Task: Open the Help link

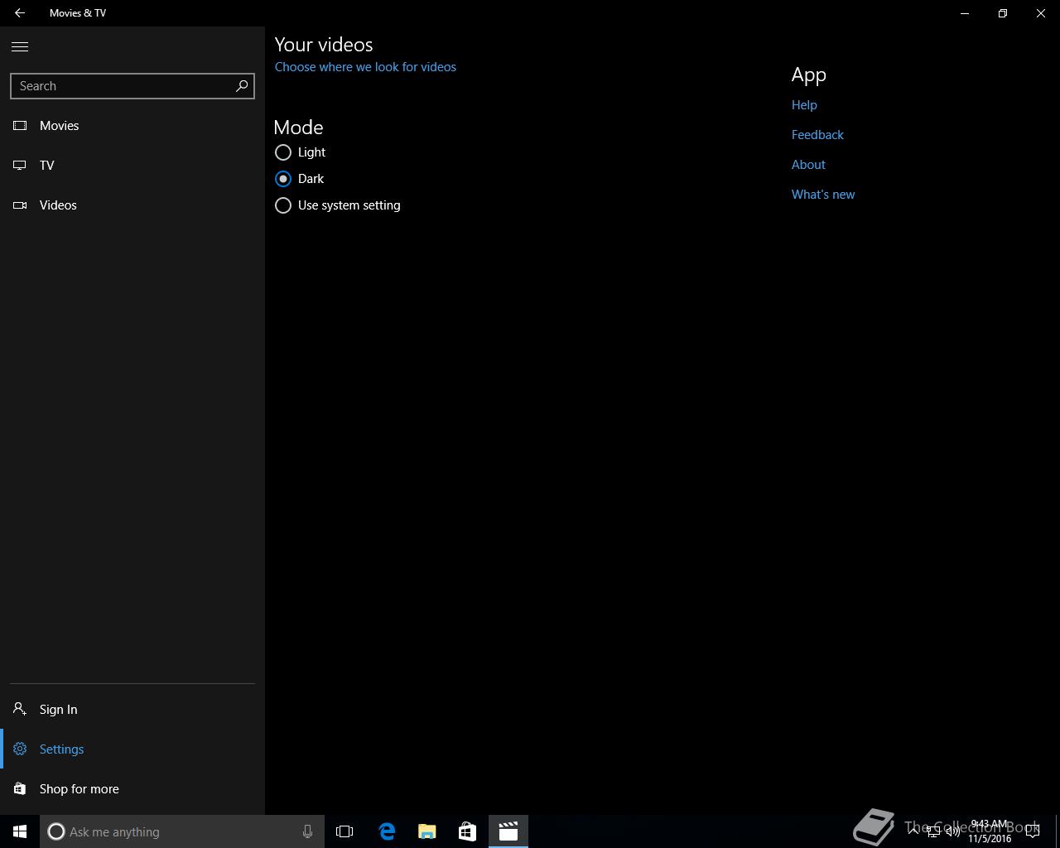Action: click(804, 105)
